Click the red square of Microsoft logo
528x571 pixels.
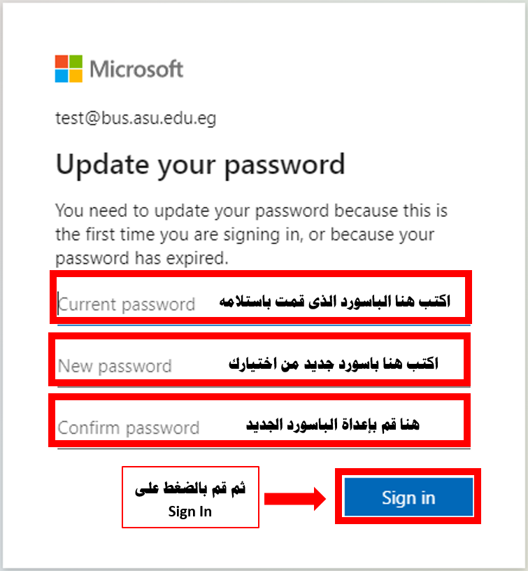point(62,62)
